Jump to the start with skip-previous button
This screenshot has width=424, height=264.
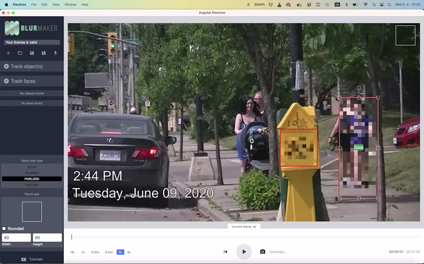(225, 252)
